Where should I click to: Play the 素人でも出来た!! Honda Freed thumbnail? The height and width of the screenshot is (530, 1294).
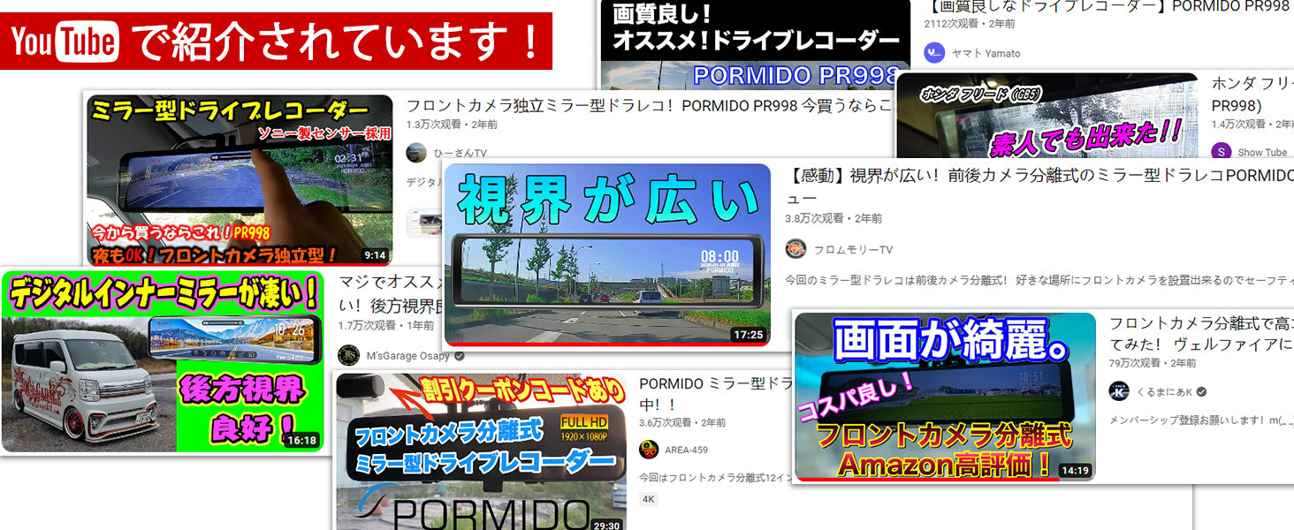(x=1047, y=117)
